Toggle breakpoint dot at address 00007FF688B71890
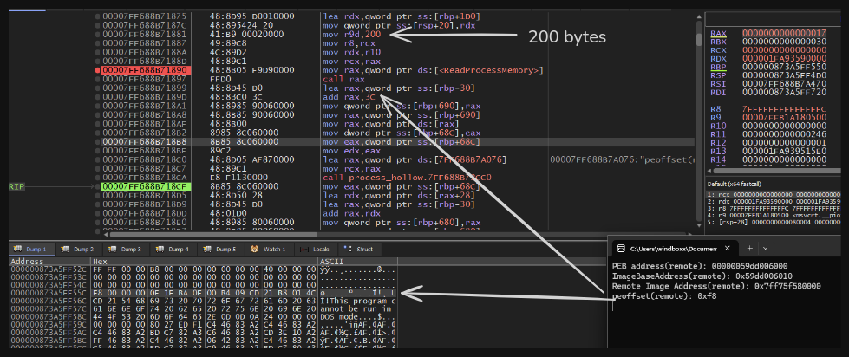The height and width of the screenshot is (357, 849). tap(97, 70)
